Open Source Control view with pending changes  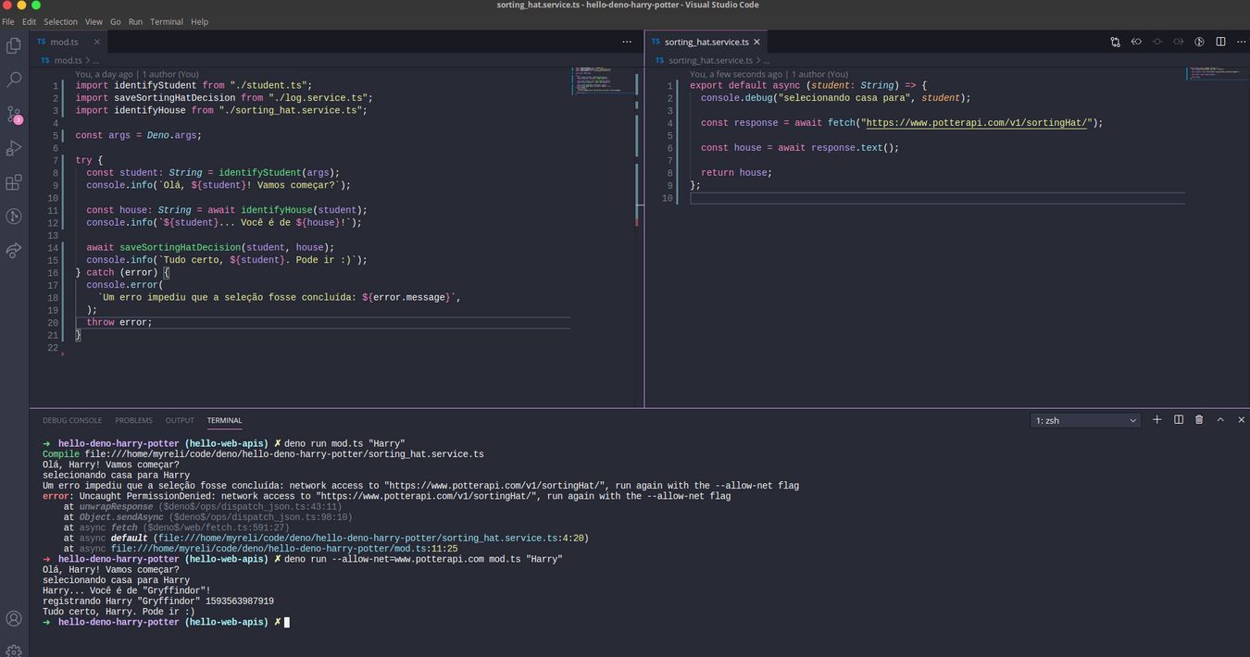pos(14,115)
